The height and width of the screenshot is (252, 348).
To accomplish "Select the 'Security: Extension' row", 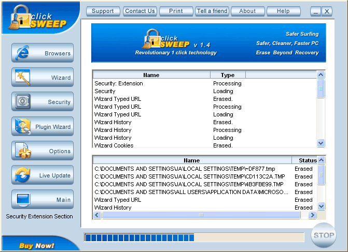I will 205,83.
